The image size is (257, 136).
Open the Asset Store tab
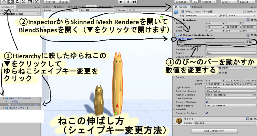(76, 7)
